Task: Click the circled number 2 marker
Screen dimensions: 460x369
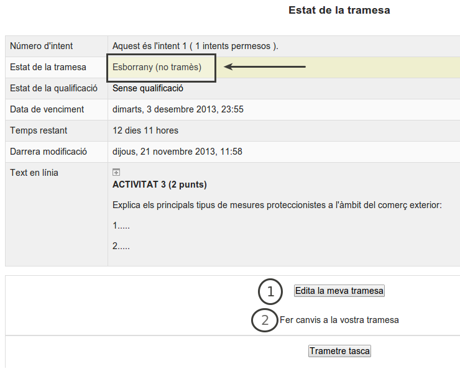Action: pos(264,321)
